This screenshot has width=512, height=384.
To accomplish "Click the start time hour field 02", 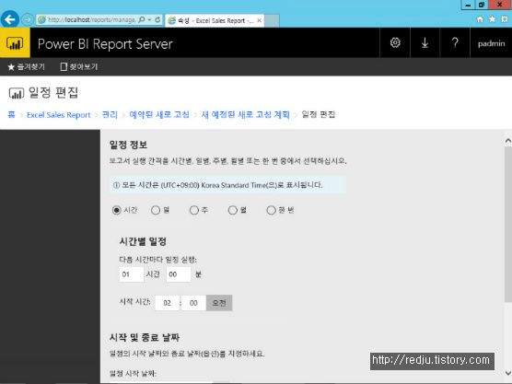I will (x=168, y=303).
